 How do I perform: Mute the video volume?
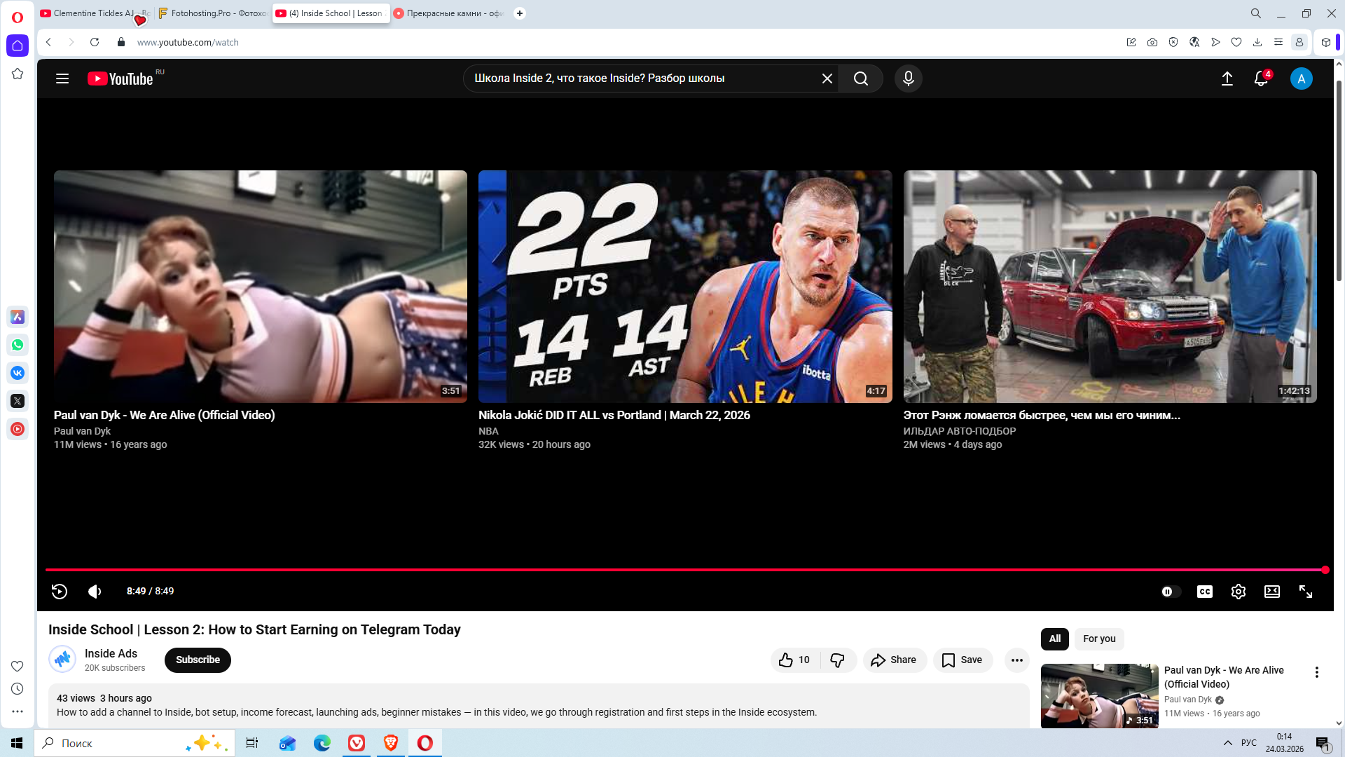(95, 592)
